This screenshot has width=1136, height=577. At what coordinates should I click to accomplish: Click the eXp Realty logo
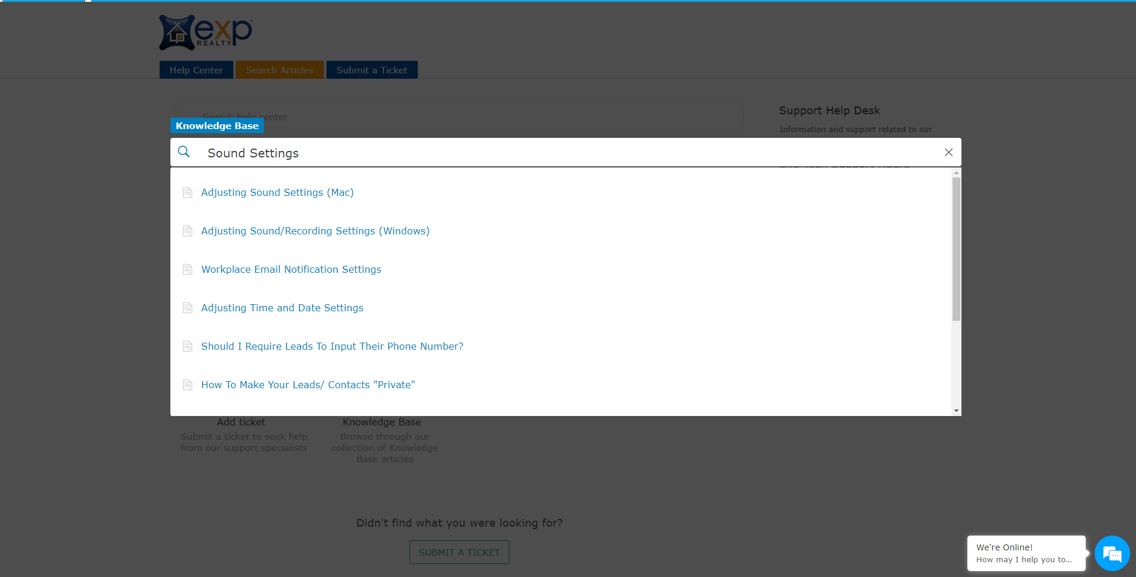[x=206, y=33]
